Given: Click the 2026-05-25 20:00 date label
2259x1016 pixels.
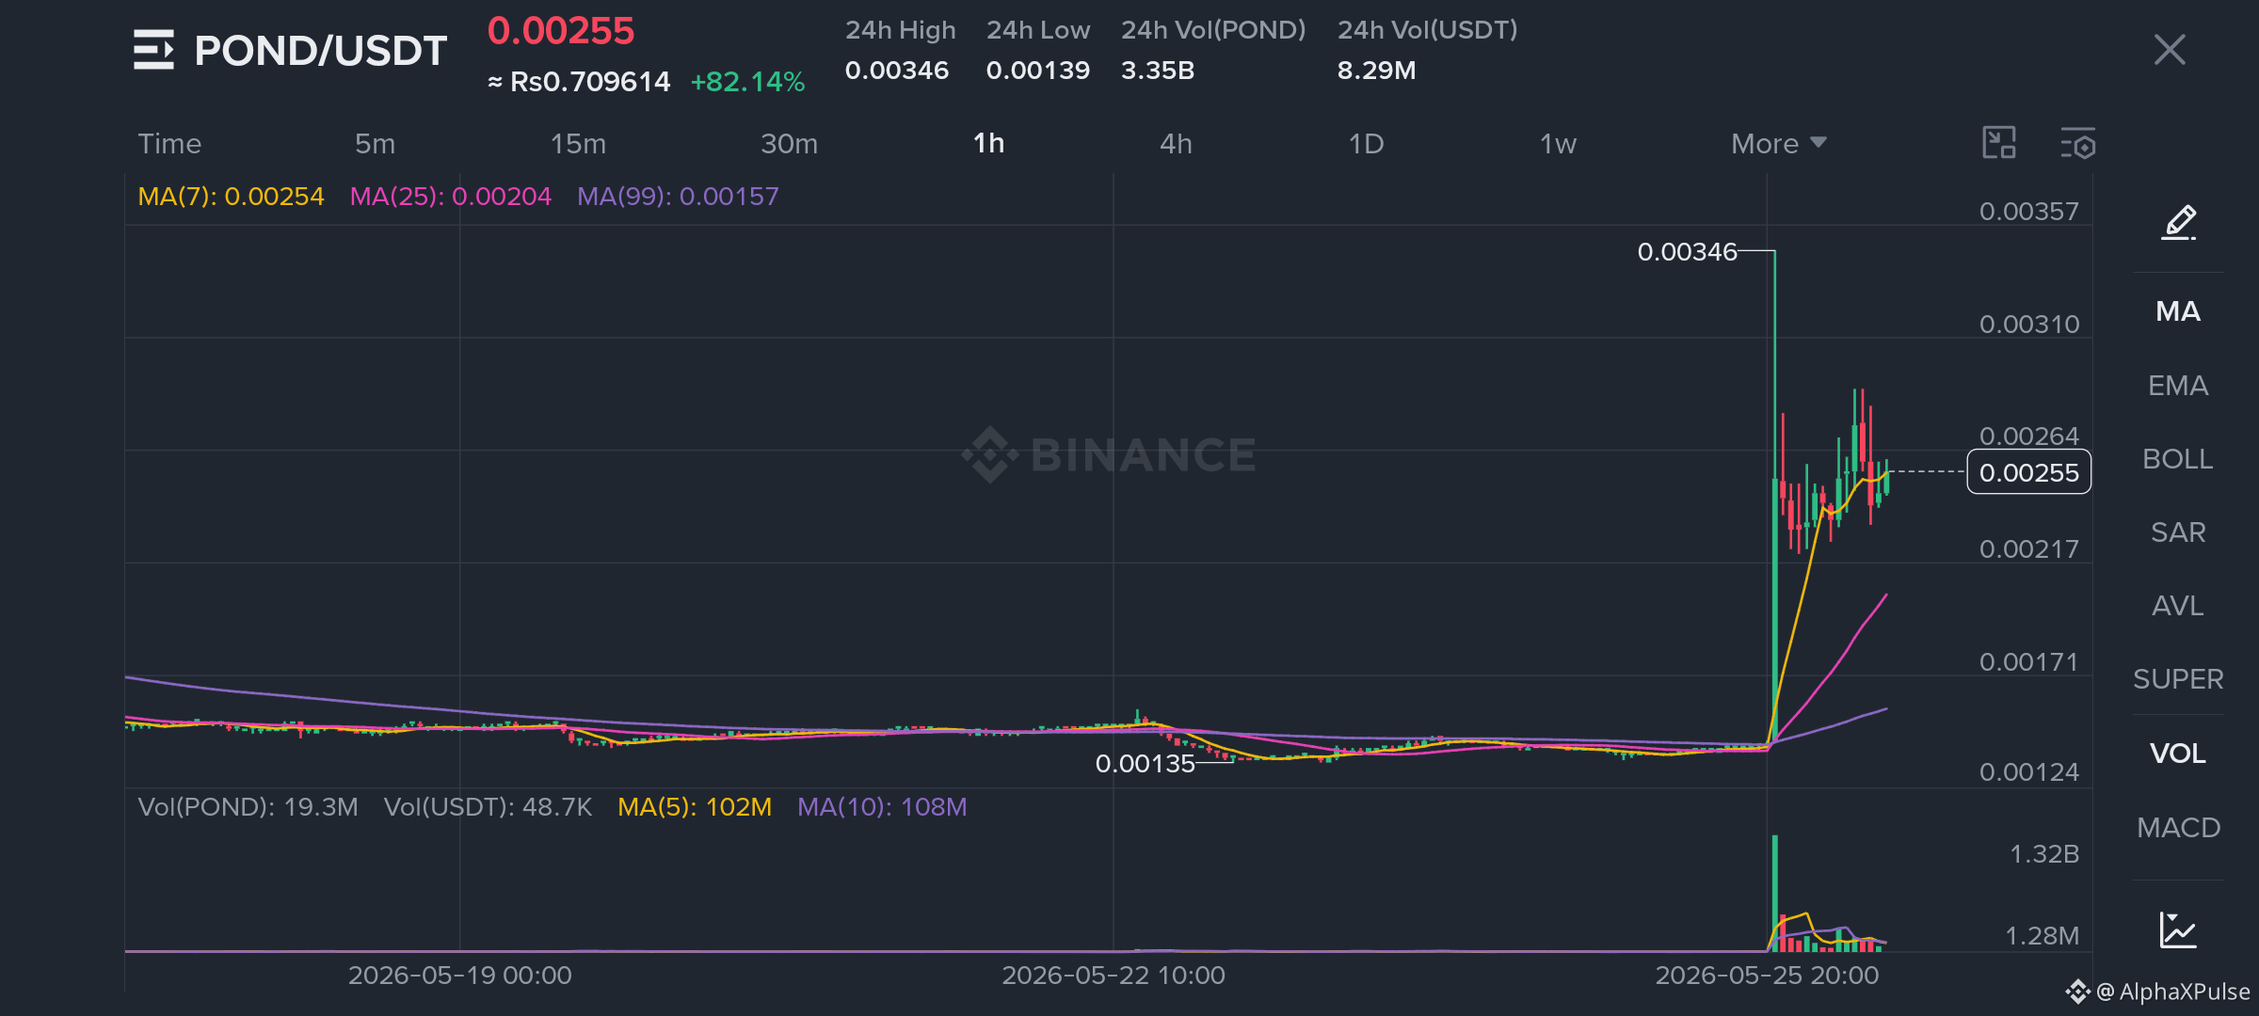Looking at the screenshot, I should coord(1767,976).
